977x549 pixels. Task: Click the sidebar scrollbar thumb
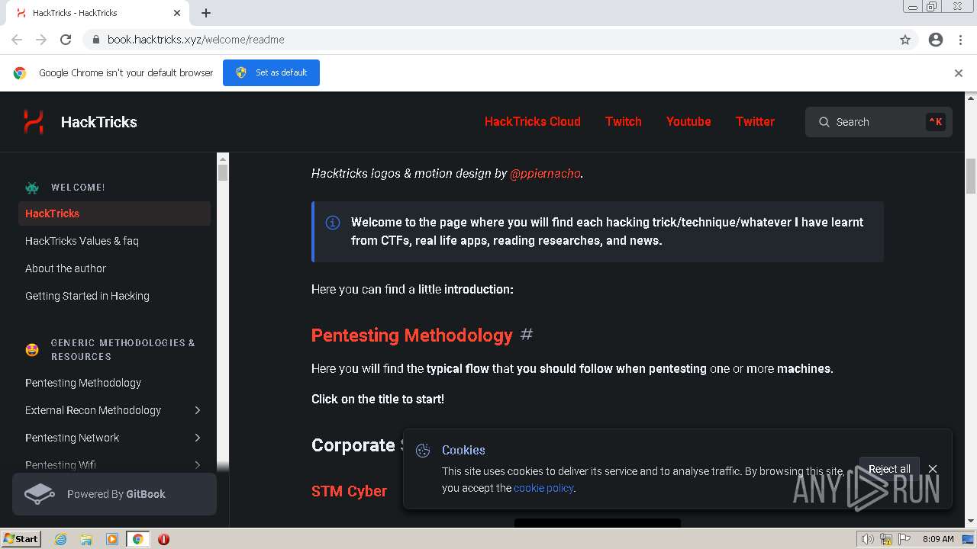tap(223, 172)
